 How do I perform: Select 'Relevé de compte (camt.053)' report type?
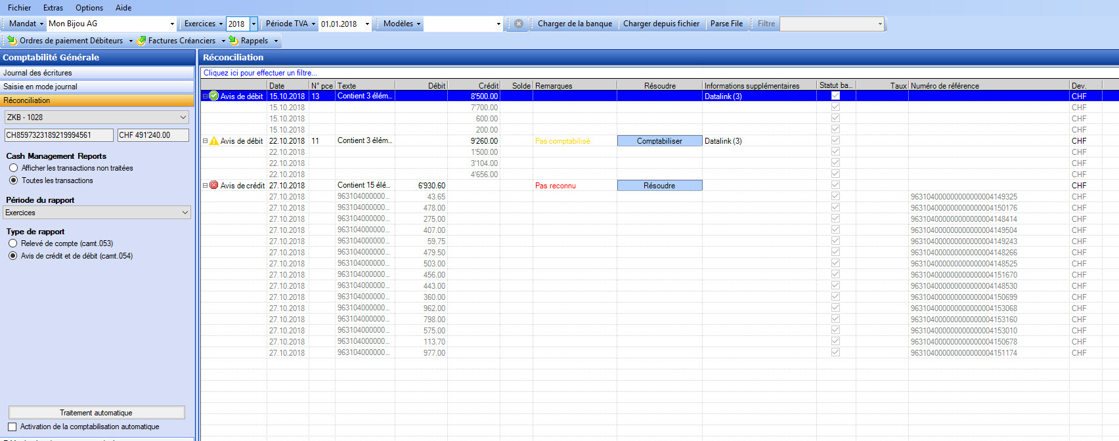click(x=13, y=243)
